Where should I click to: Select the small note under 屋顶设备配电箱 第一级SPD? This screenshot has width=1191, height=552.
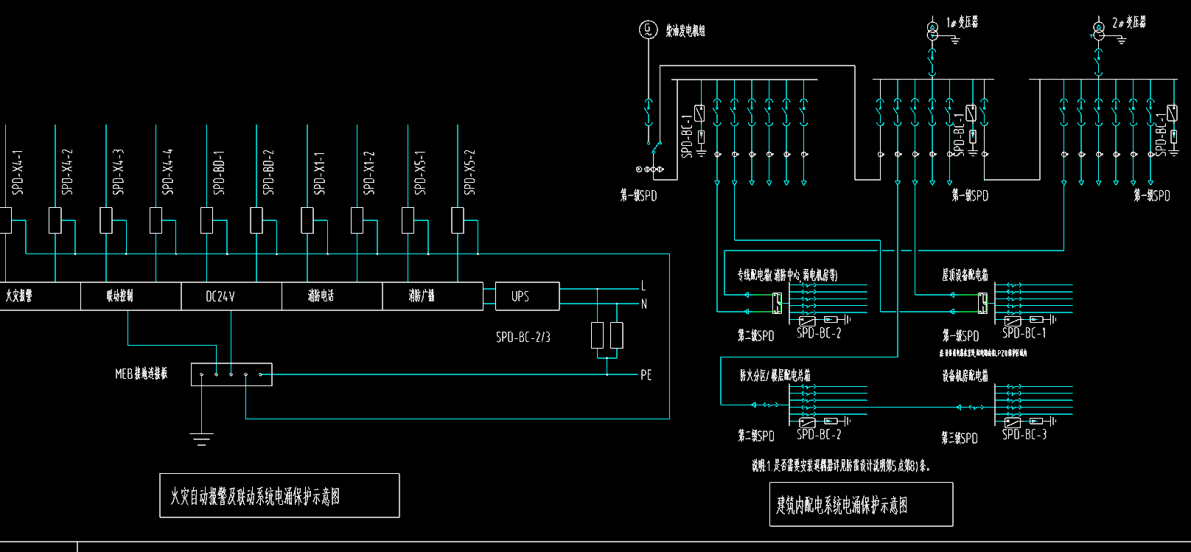(983, 353)
